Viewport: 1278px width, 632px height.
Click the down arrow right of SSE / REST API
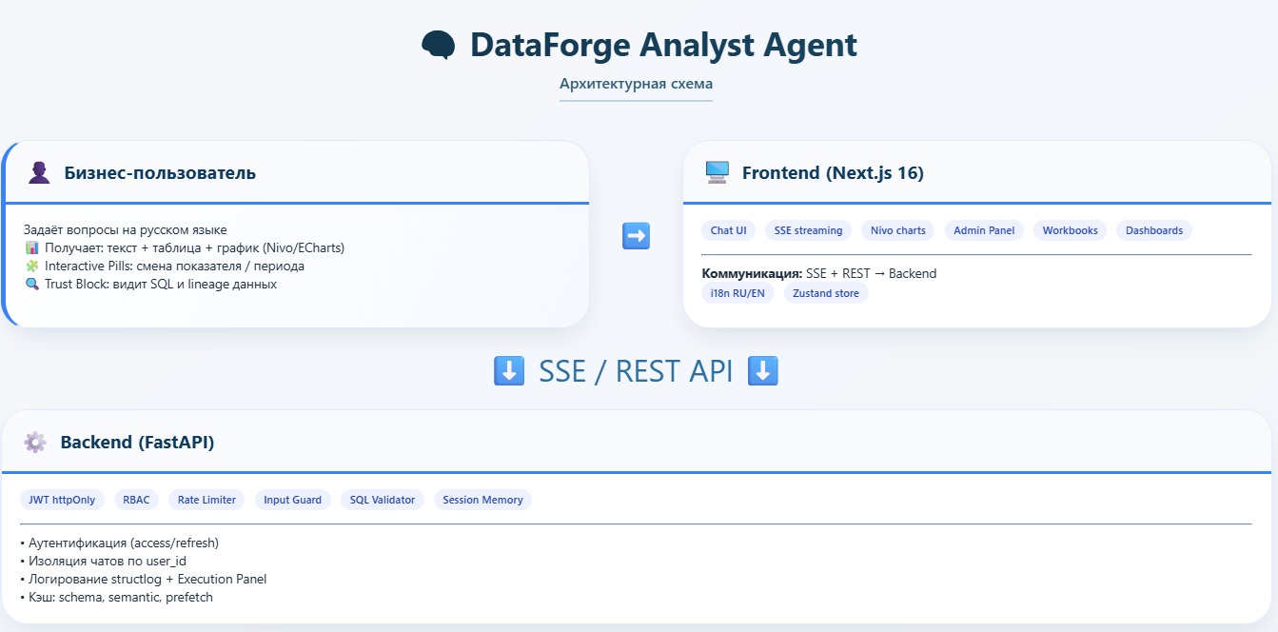(763, 371)
